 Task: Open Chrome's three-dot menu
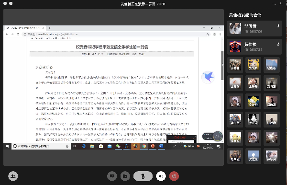point(220,34)
